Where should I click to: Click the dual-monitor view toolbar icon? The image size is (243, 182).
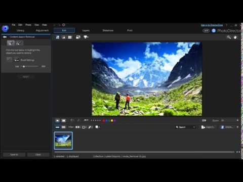click(x=78, y=37)
